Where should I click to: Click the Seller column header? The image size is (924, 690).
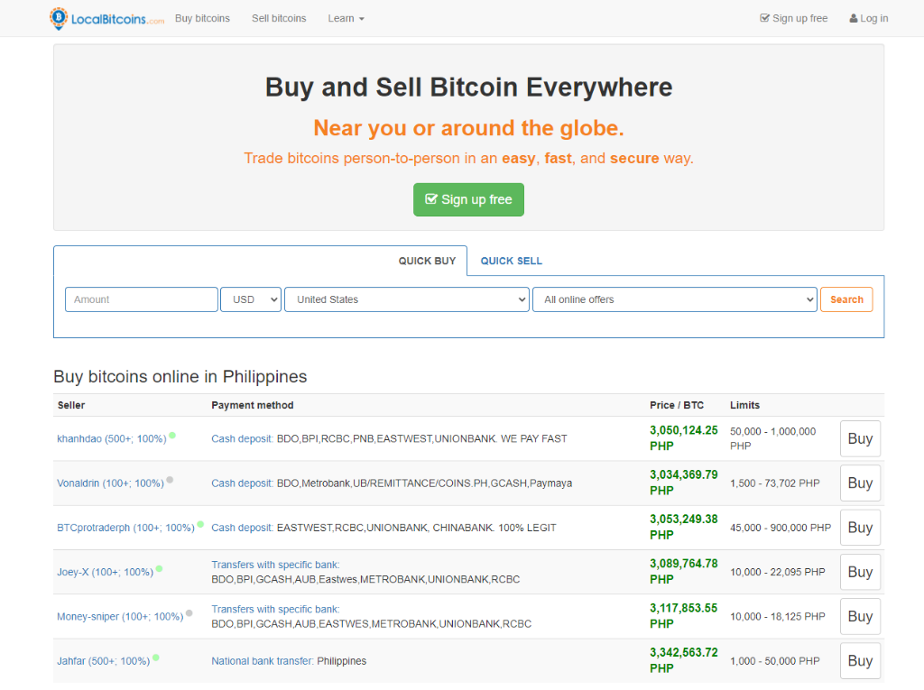click(71, 405)
